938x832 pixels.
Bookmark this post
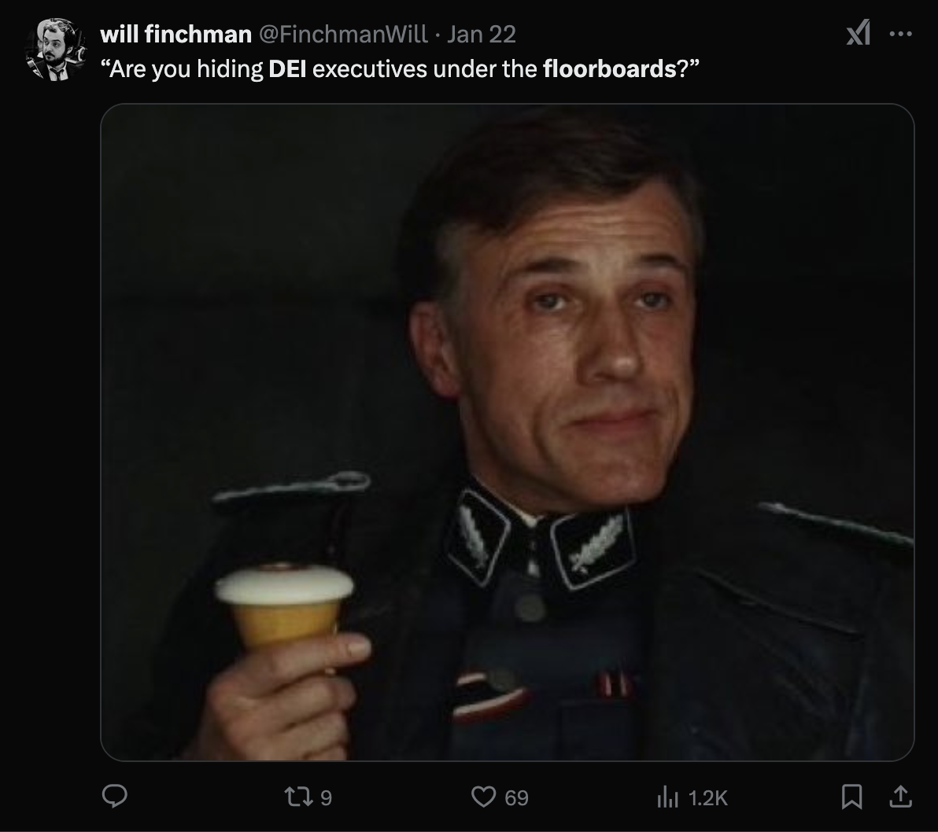[851, 797]
